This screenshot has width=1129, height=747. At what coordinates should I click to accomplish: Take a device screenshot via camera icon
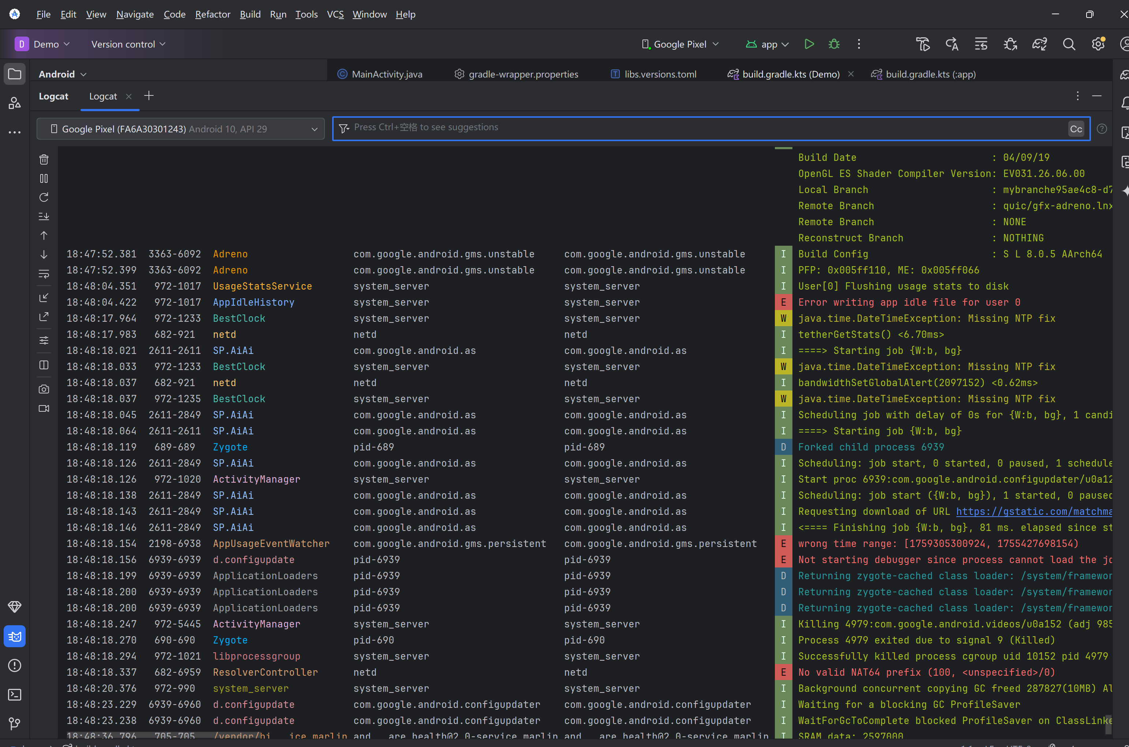click(44, 389)
